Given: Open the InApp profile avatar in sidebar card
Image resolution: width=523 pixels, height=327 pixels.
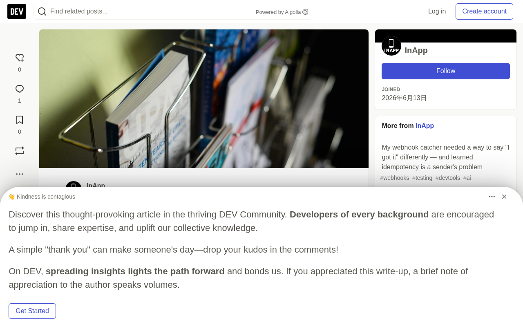Looking at the screenshot, I should pos(391,46).
